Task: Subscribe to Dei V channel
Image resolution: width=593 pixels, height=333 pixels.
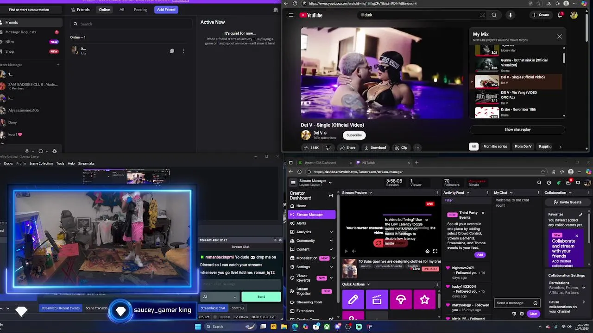Action: pyautogui.click(x=354, y=135)
